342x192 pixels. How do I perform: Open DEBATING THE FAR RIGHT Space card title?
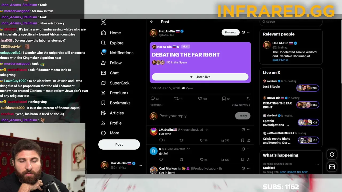[186, 55]
